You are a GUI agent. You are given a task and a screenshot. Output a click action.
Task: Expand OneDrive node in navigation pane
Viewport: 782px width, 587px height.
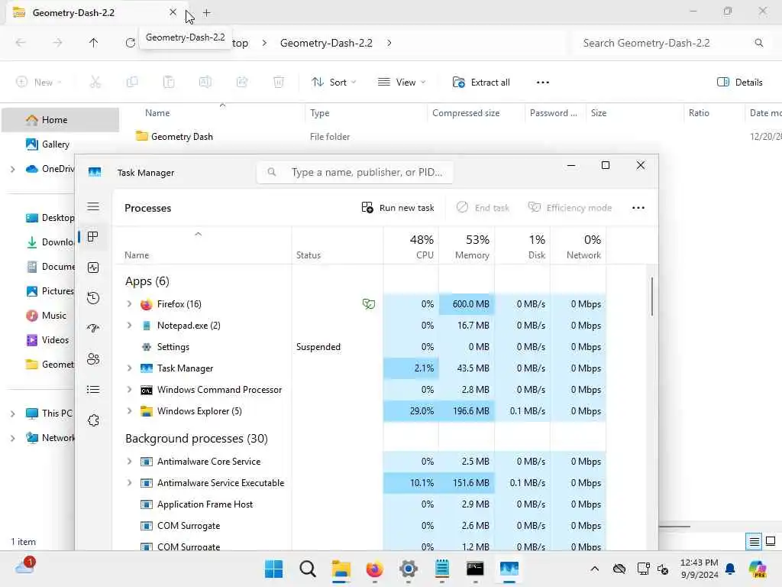pos(13,169)
